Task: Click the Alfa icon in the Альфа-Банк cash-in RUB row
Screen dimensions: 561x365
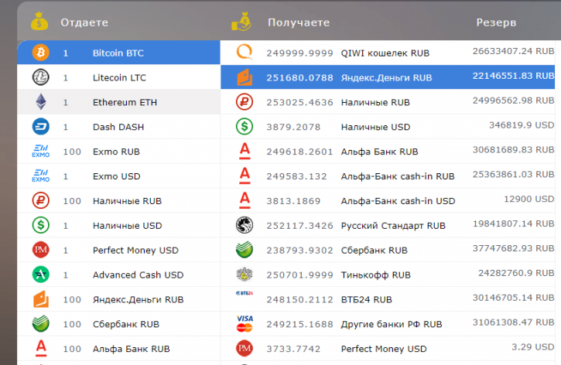Action: click(x=245, y=176)
